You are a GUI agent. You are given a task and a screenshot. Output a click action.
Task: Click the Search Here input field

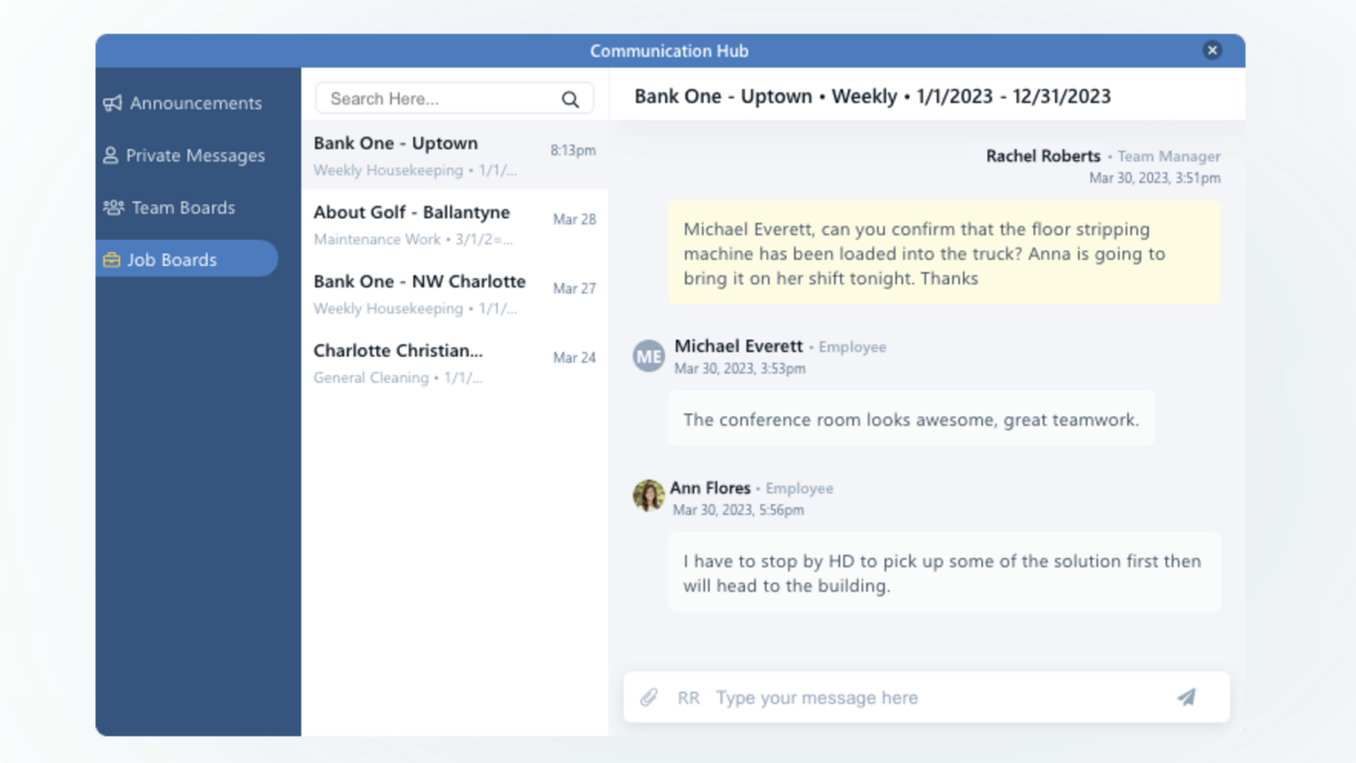tap(440, 99)
